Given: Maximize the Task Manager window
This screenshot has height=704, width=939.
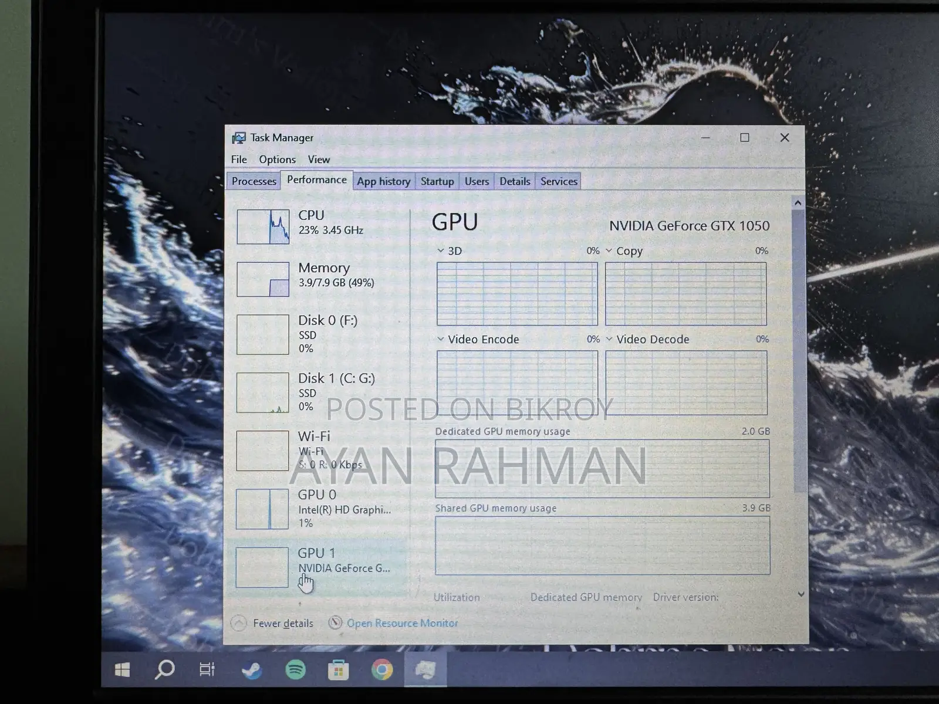Looking at the screenshot, I should 745,137.
